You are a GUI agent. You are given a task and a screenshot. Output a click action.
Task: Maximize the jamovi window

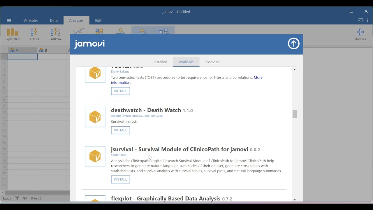point(351,11)
